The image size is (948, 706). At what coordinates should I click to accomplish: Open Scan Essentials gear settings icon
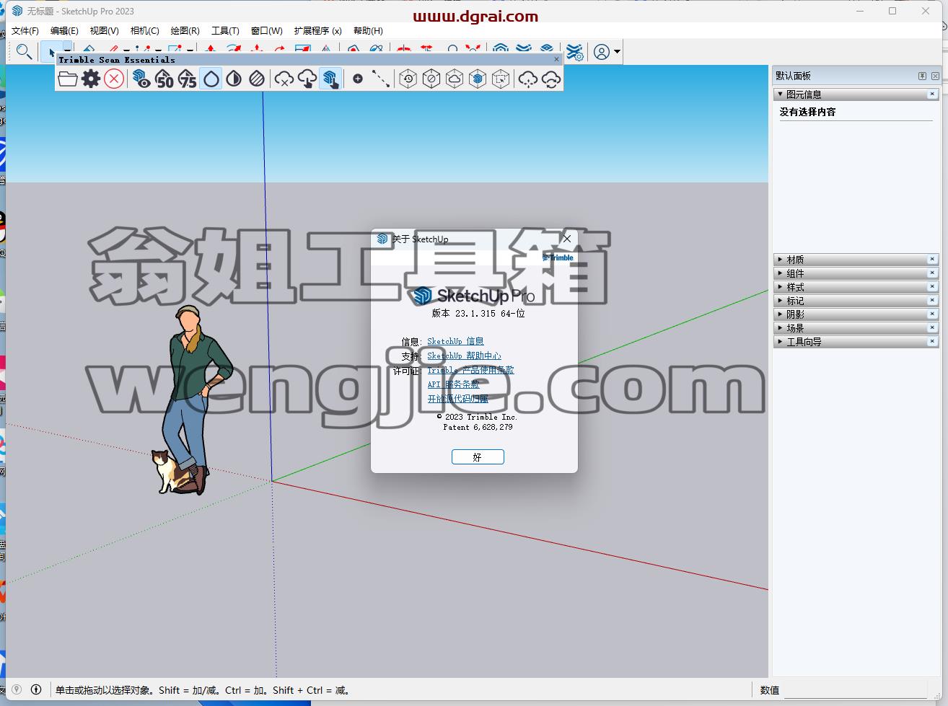pos(91,79)
